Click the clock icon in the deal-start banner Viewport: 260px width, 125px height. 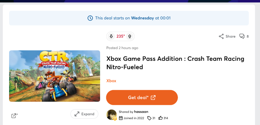point(90,18)
